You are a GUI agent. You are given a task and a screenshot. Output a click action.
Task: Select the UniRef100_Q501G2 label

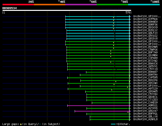pyautogui.click(x=145, y=36)
